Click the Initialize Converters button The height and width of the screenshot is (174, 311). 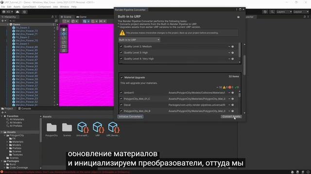click(x=130, y=116)
